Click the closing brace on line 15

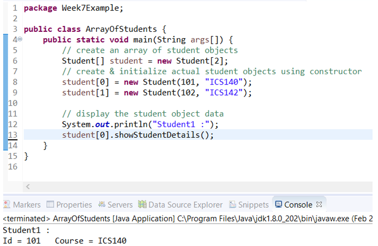pos(26,156)
